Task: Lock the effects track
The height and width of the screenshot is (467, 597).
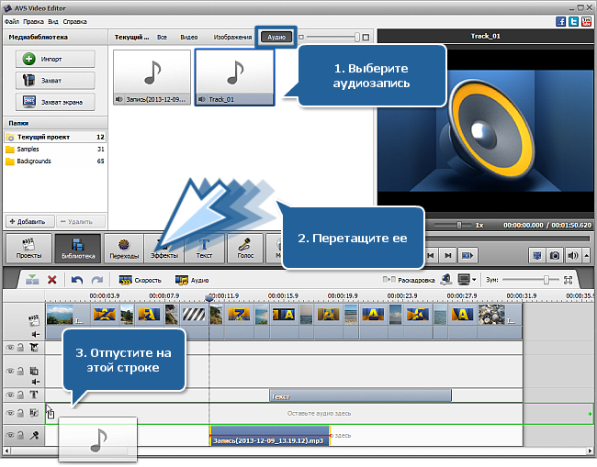Action: (x=20, y=347)
